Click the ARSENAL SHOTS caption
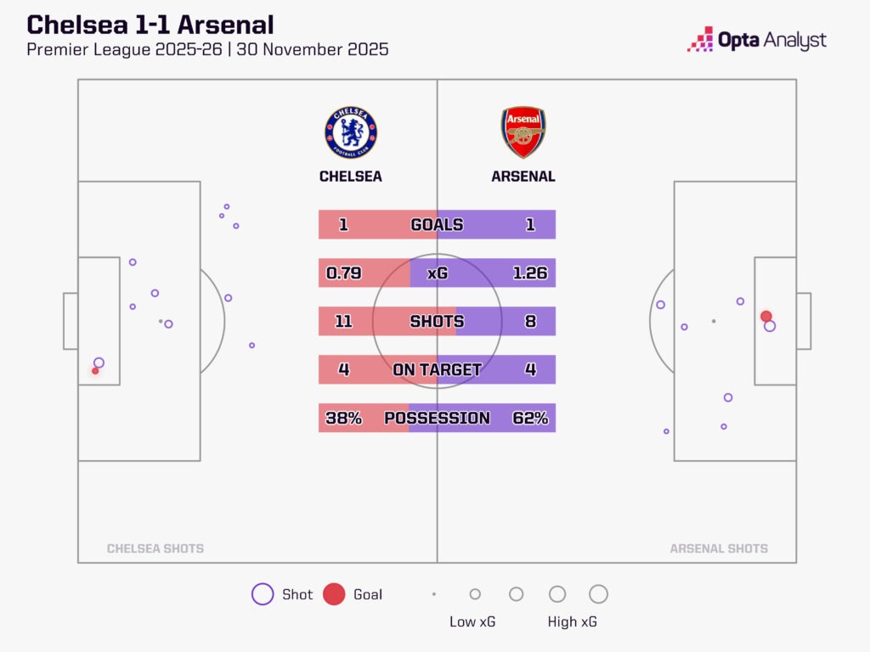This screenshot has height=652, width=870. click(719, 548)
